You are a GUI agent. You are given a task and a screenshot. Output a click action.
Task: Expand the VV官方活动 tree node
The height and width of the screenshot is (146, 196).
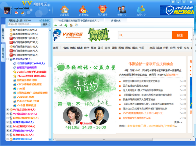pos(8,110)
